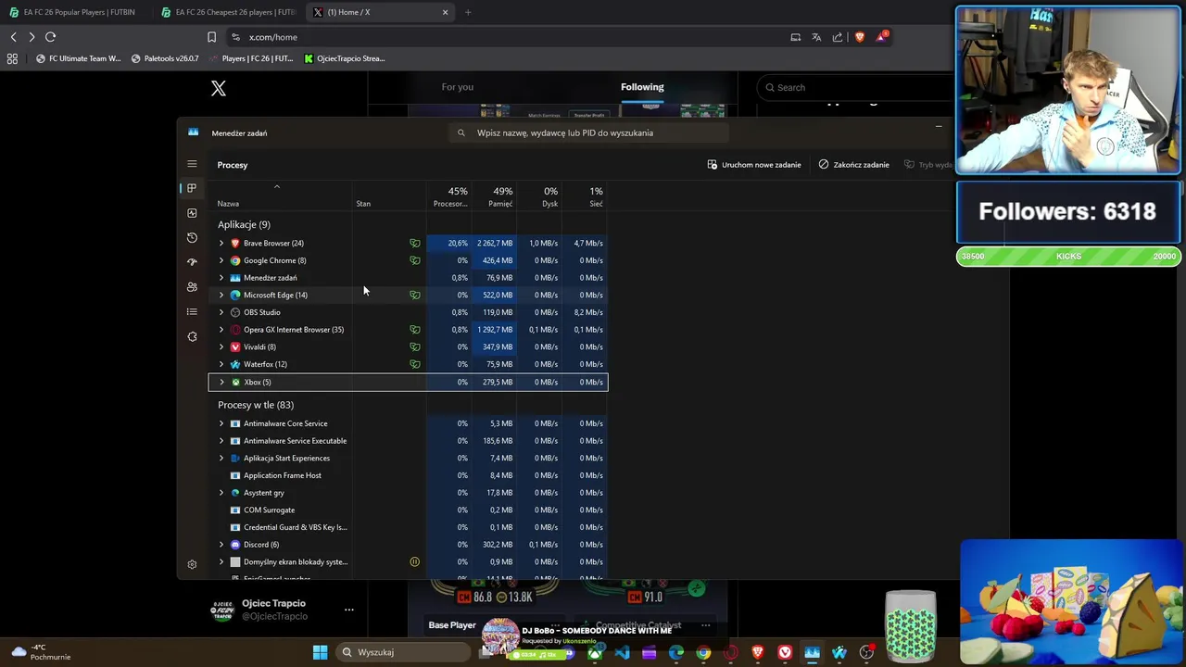Expand the Vivaldi (8) process group
This screenshot has height=667, width=1186.
tap(221, 346)
